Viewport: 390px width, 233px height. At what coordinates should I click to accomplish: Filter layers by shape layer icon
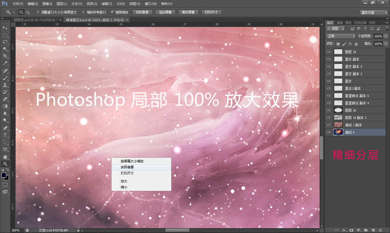coord(372,29)
